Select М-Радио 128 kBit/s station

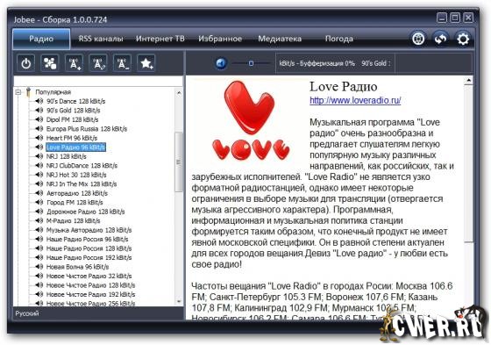[x=74, y=221]
